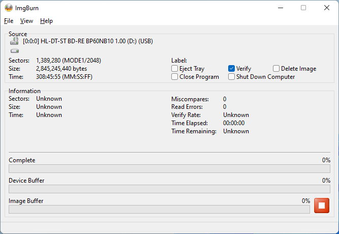Screen dimensions: 339x234
Task: Click the Complete progress bar
Action: (x=169, y=168)
